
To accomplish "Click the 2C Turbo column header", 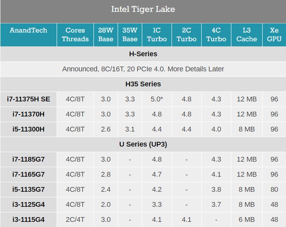I will (186, 35).
